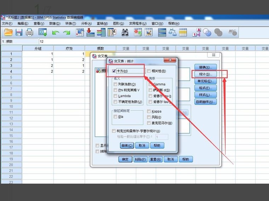The height and width of the screenshot is (201, 269).
Task: Click 继续(C) in the statistics dialog
Action: point(127,145)
